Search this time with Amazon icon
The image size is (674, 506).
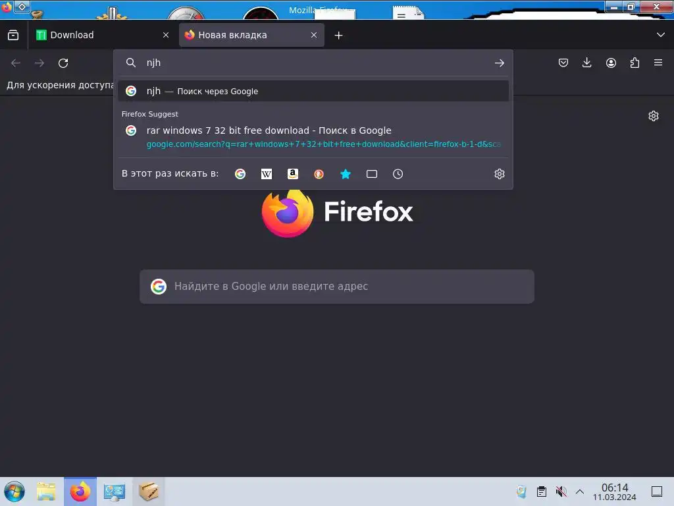(x=293, y=174)
